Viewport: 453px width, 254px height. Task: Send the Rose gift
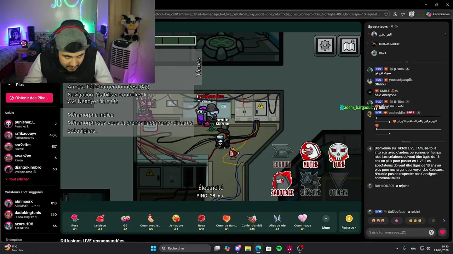point(75,222)
